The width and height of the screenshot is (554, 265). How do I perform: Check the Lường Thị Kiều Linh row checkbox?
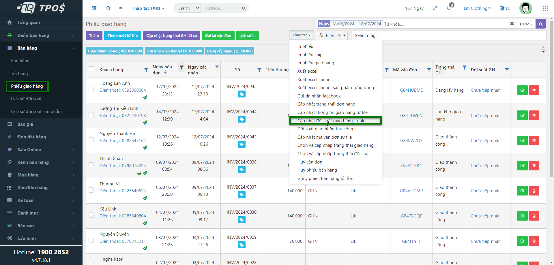(91, 114)
